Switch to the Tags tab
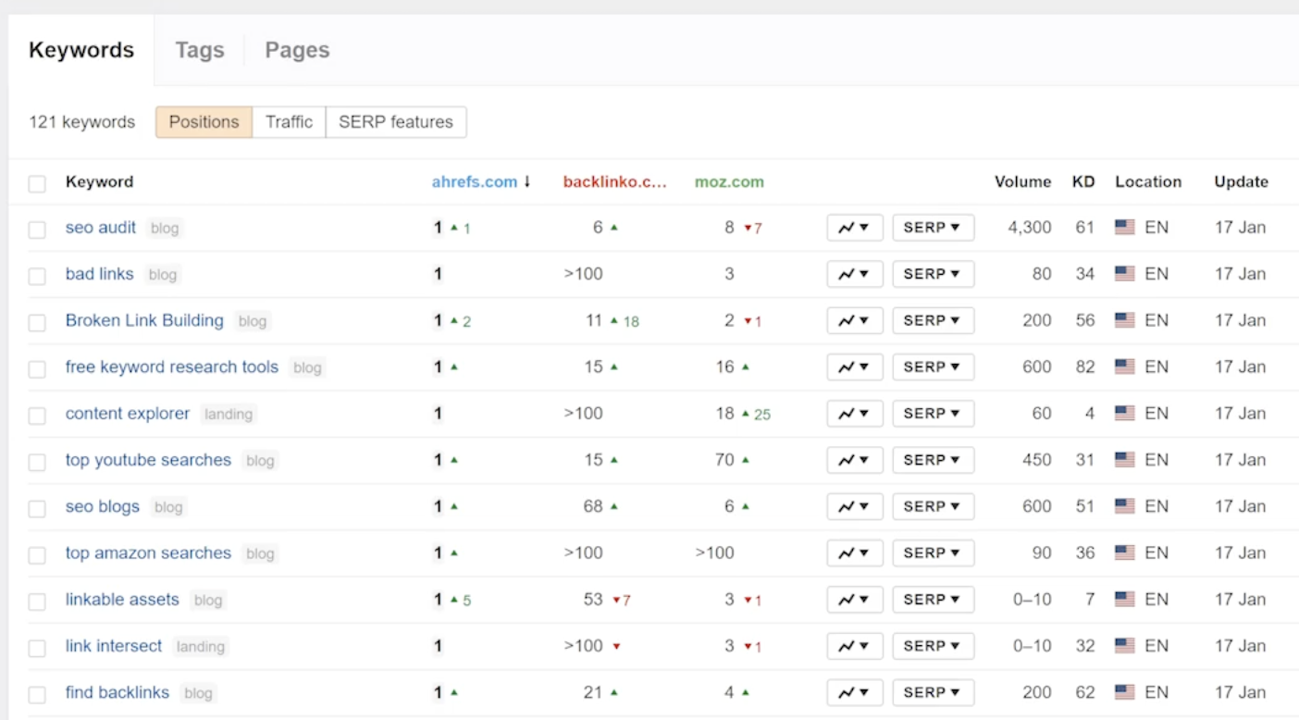1299x720 pixels. tap(200, 50)
